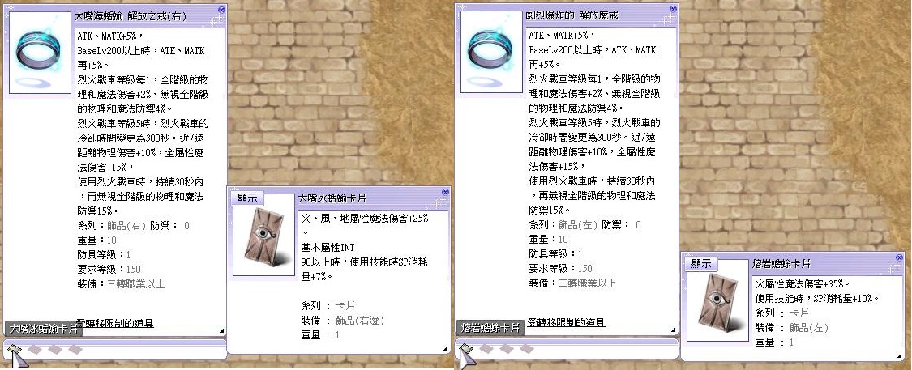912x370 pixels.
Task: Open 受轉移限制的道具 link in 解放之戒(右) window
Action: click(x=115, y=323)
